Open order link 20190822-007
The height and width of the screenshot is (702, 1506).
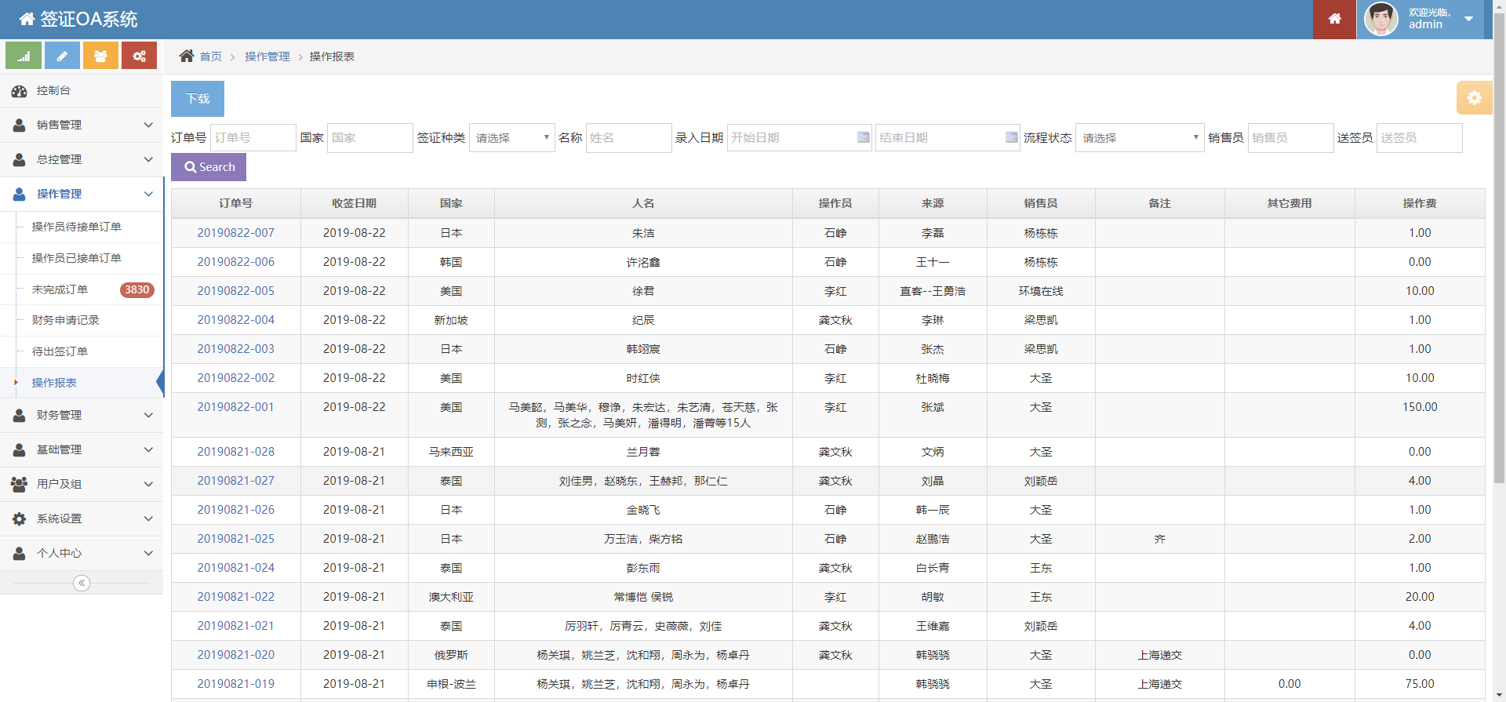[x=236, y=233]
